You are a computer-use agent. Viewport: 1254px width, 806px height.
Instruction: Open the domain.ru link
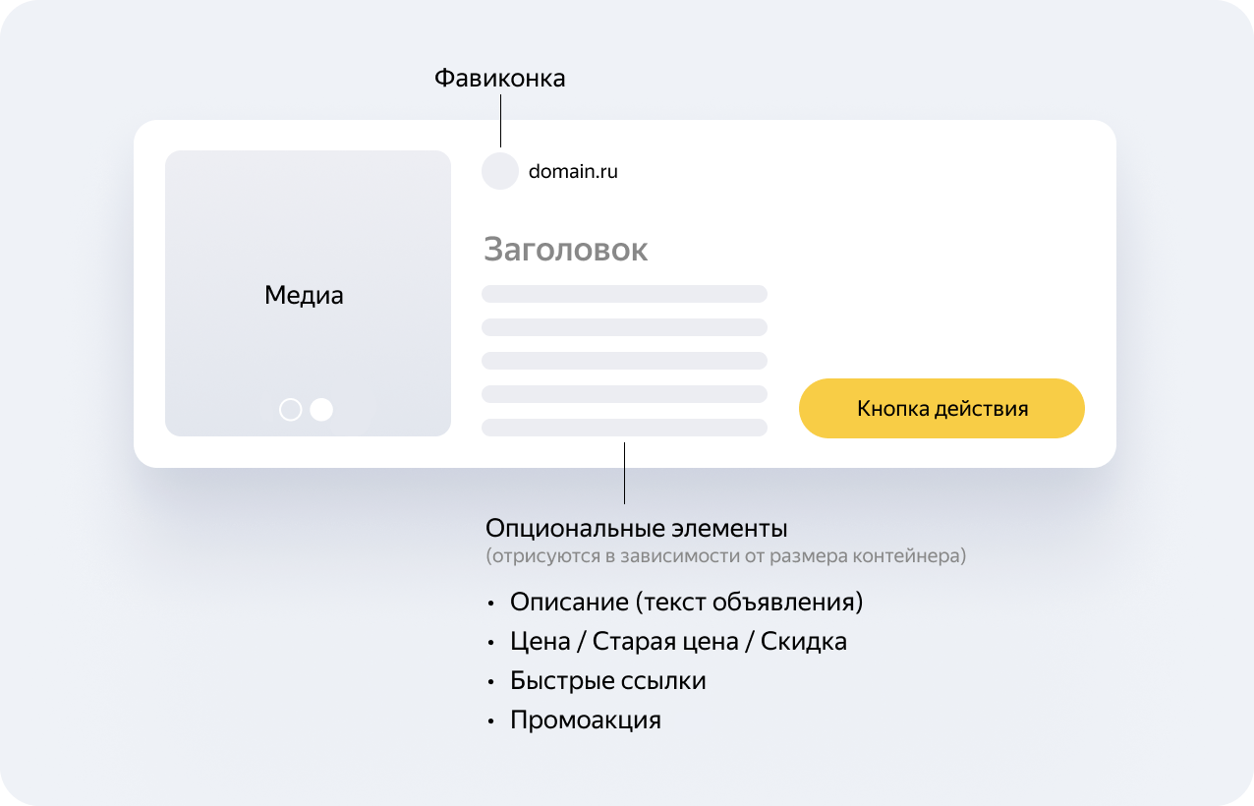pos(573,171)
